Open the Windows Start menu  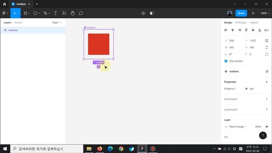[x=5, y=149]
